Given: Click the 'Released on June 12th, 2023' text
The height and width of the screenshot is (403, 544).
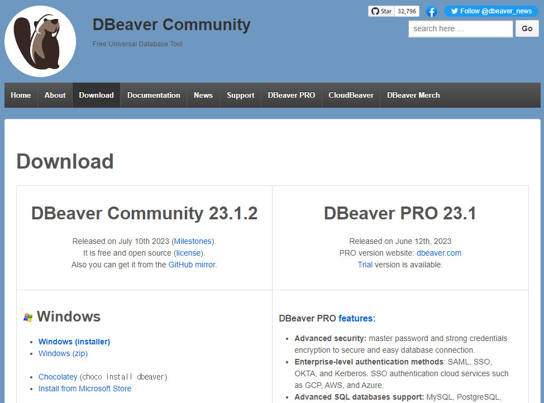Looking at the screenshot, I should tap(400, 241).
